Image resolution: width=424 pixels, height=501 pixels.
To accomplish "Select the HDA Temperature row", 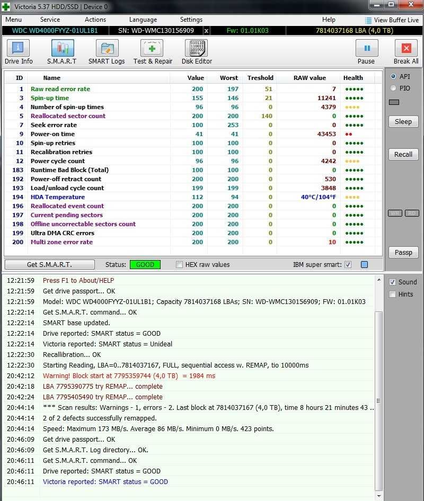I will point(193,197).
